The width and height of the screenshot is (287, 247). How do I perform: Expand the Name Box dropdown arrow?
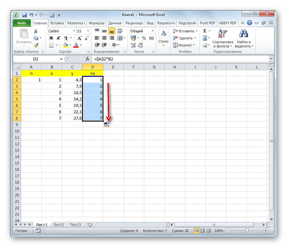[61, 59]
